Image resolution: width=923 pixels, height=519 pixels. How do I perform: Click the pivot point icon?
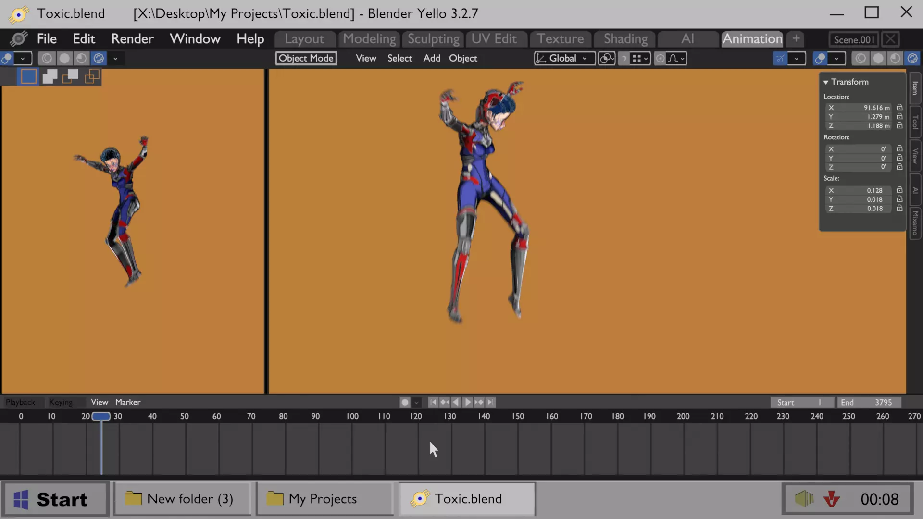pos(606,59)
